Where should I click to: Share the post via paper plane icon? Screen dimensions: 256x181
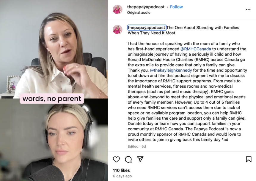tap(140, 159)
